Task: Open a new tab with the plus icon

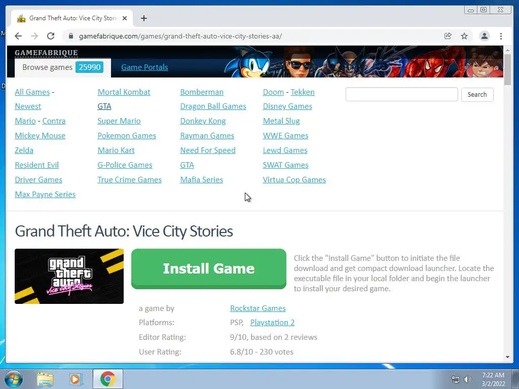Action: (x=143, y=18)
